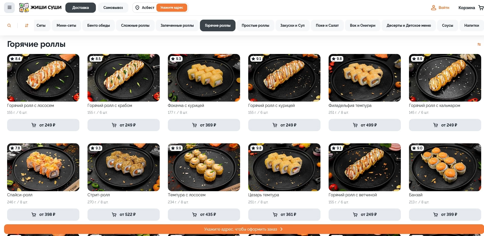Click the user profile icon
This screenshot has height=236, width=484.
(433, 8)
